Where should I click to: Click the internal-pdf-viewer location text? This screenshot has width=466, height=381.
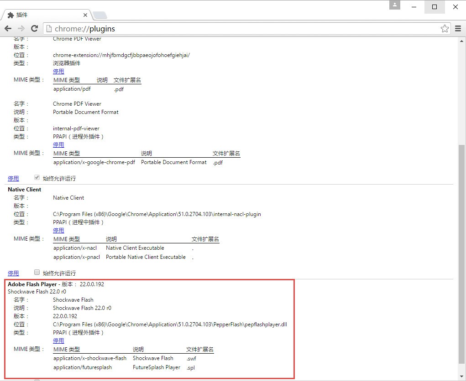click(76, 129)
